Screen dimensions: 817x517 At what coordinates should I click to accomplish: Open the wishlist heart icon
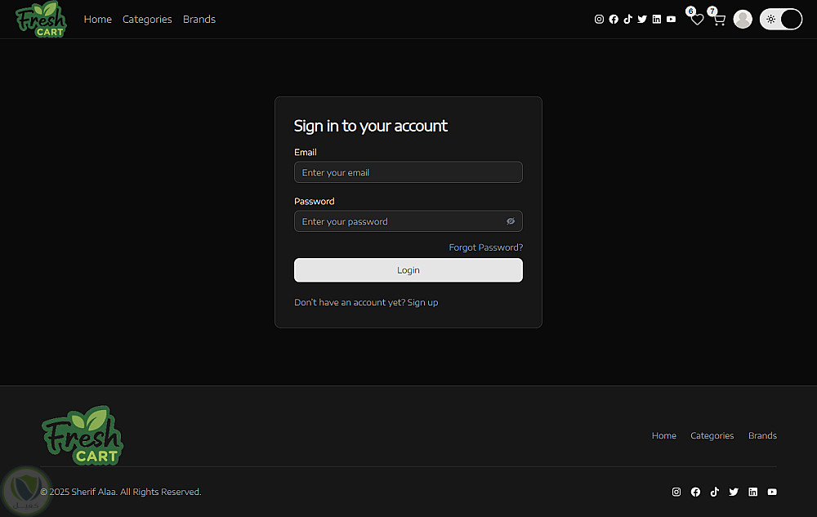pos(697,20)
